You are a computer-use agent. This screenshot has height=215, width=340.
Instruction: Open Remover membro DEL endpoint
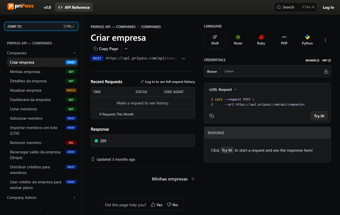[x=42, y=143]
